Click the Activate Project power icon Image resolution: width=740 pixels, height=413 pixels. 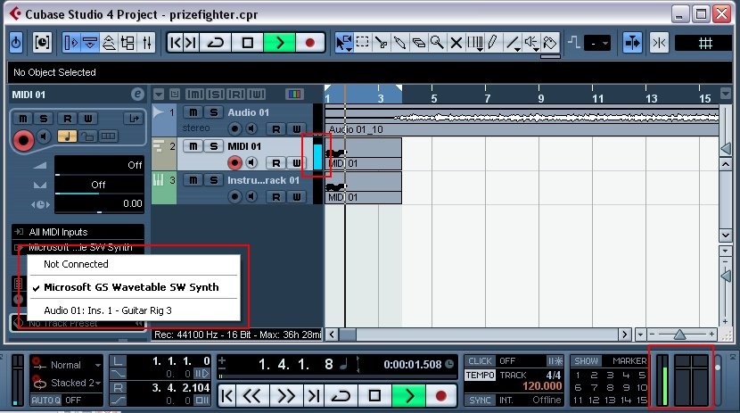pyautogui.click(x=16, y=43)
